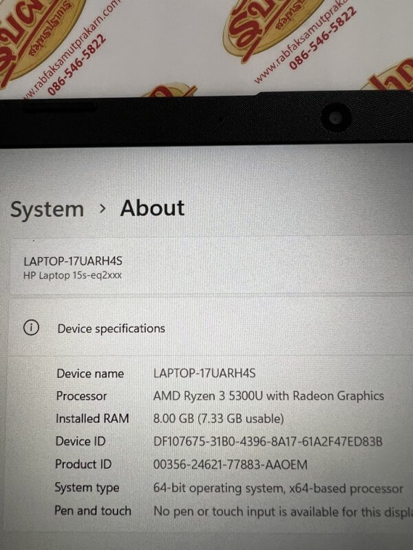Viewport: 413px width, 550px height.
Task: Click the breadcrumb chevron after System
Action: (x=102, y=209)
